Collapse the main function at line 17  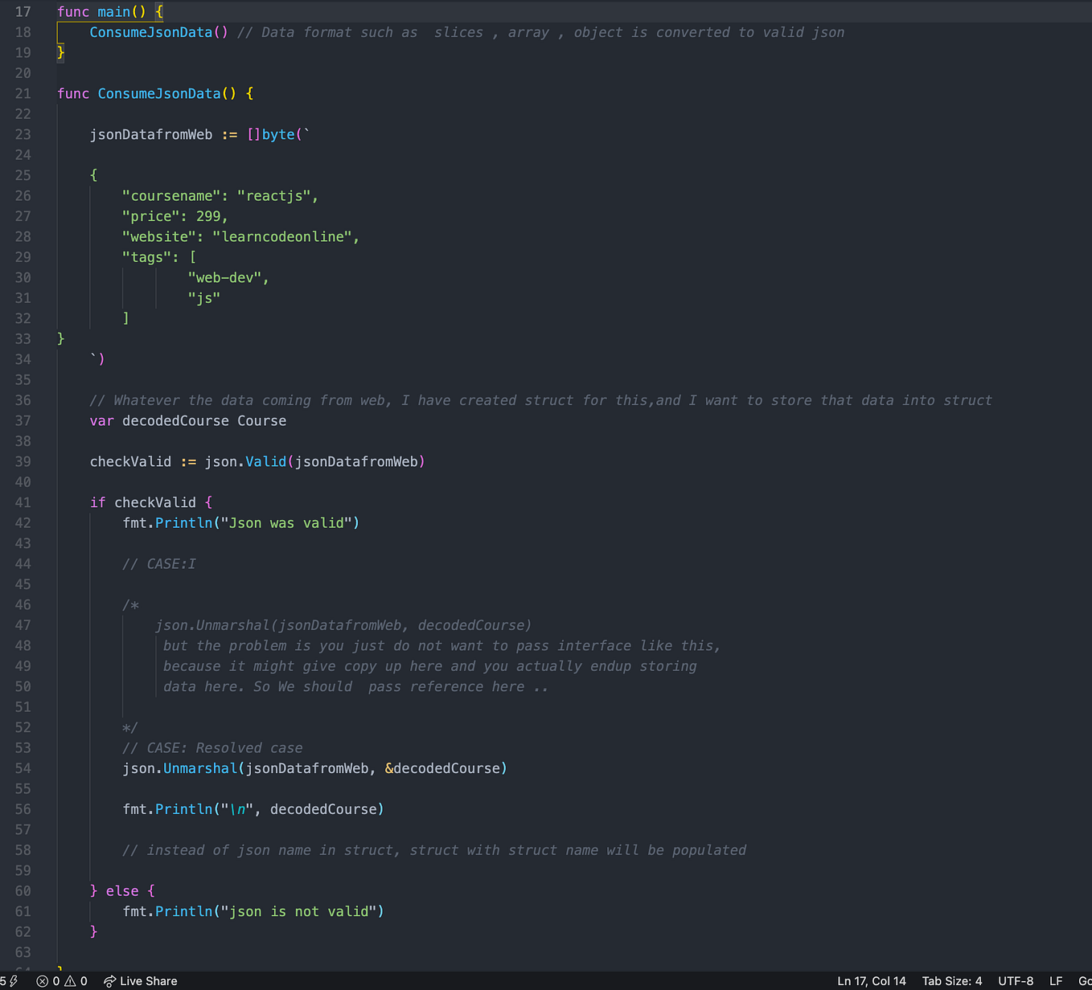click(44, 12)
